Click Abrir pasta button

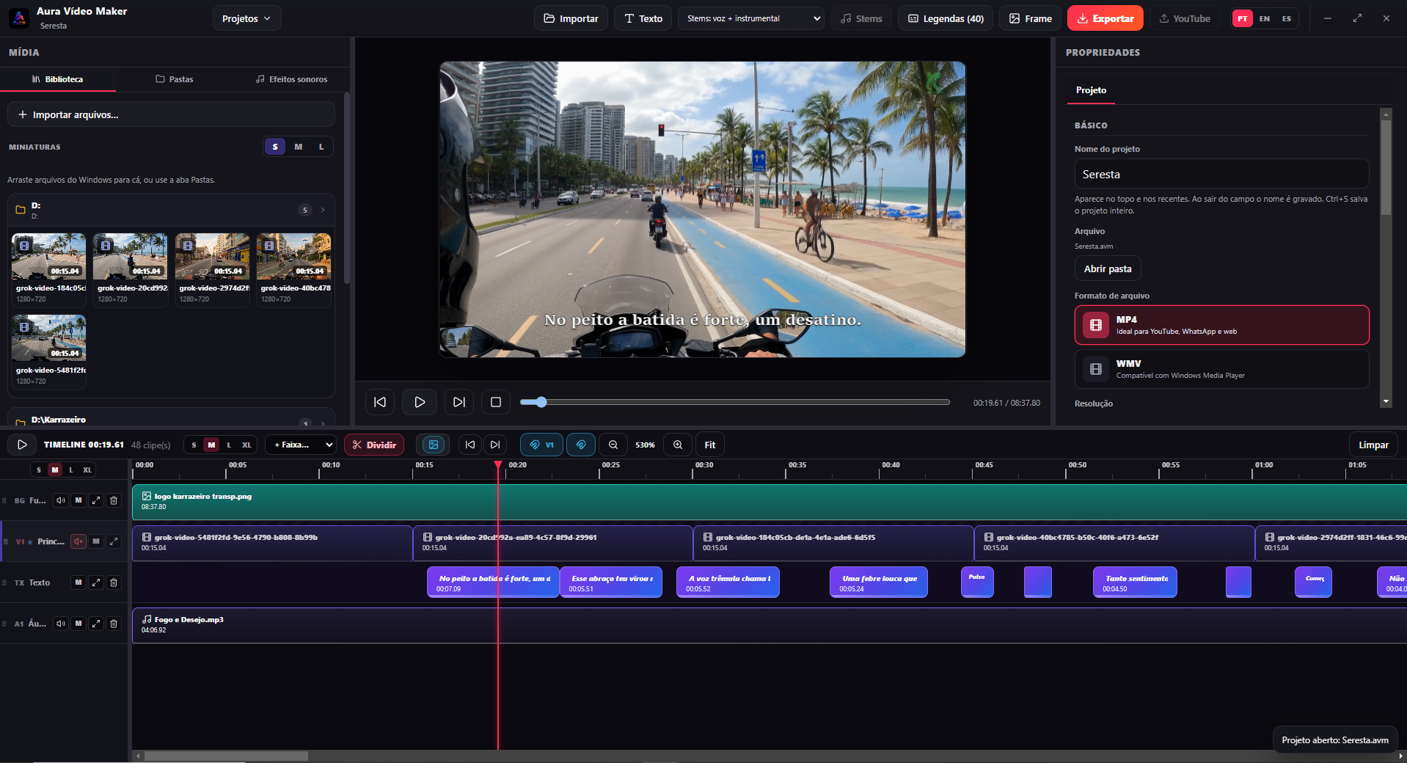pyautogui.click(x=1108, y=269)
